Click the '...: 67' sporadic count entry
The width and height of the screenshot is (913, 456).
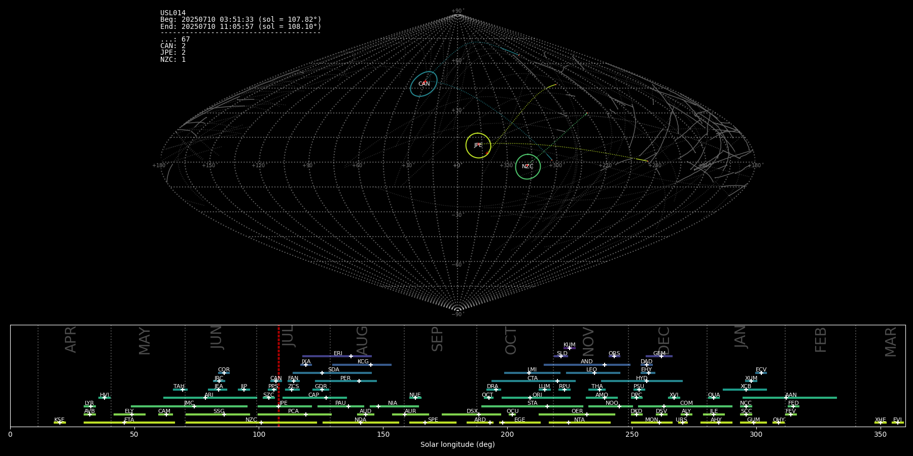175,40
